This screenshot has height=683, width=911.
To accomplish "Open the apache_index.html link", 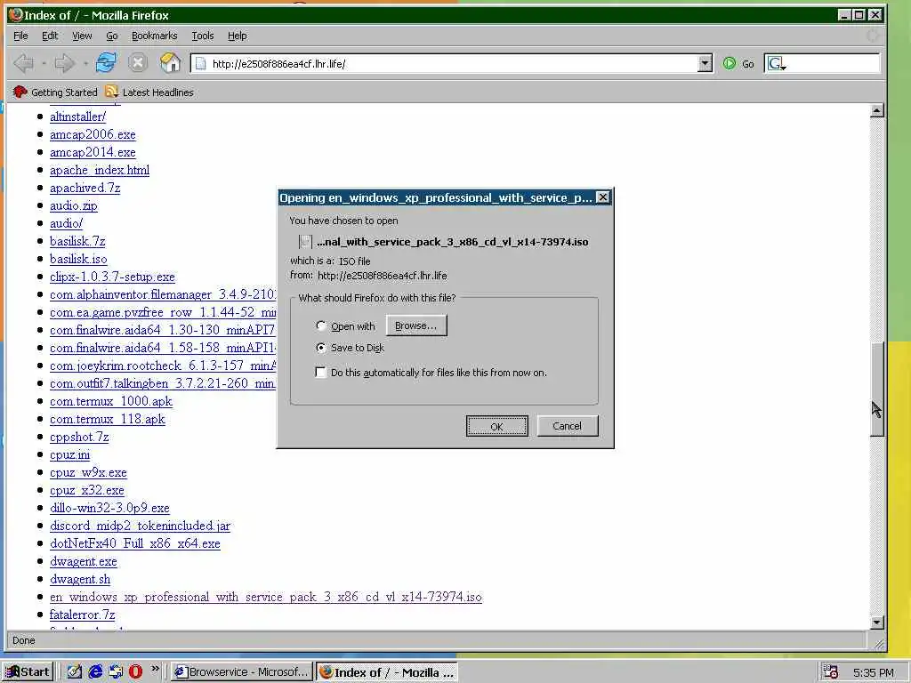I will point(100,170).
